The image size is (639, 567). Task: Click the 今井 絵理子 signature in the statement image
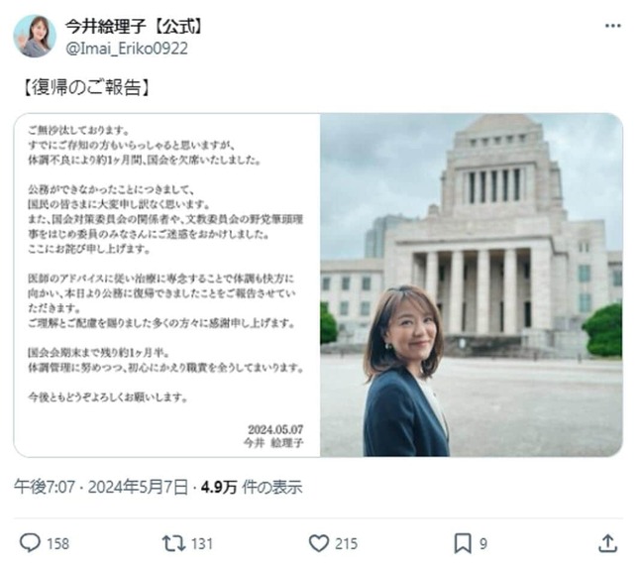click(x=273, y=442)
